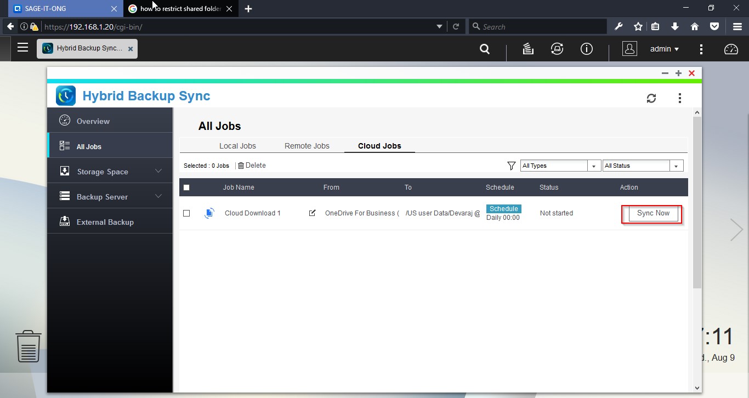The height and width of the screenshot is (398, 749).
Task: Click the QTS main hamburger menu
Action: (x=22, y=48)
